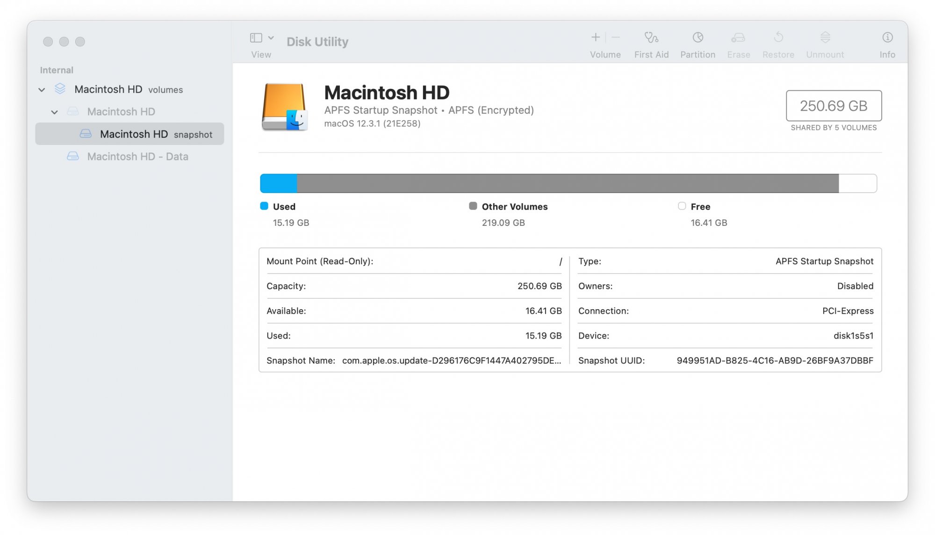Click the SHARED BY 5 VOLUMES caption
Image resolution: width=935 pixels, height=535 pixels.
point(834,128)
